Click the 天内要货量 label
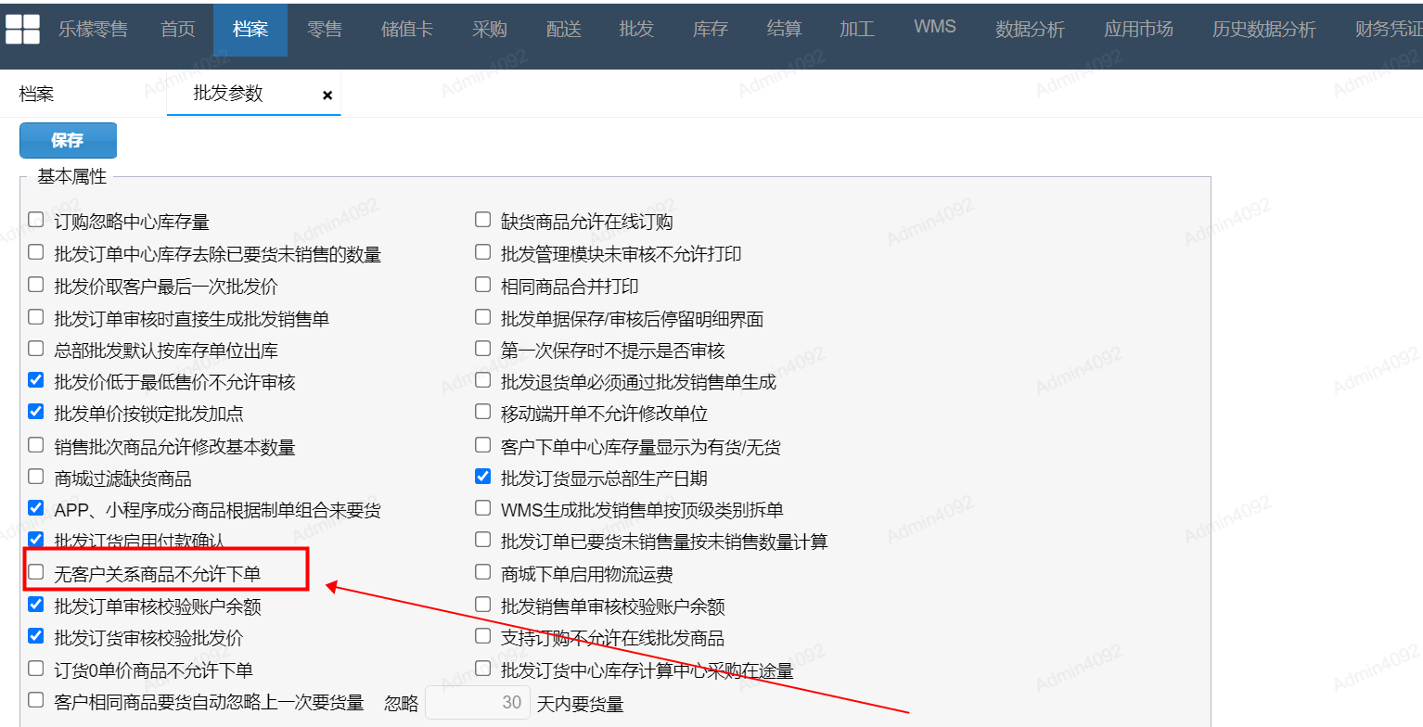Image resolution: width=1423 pixels, height=727 pixels. tap(580, 705)
